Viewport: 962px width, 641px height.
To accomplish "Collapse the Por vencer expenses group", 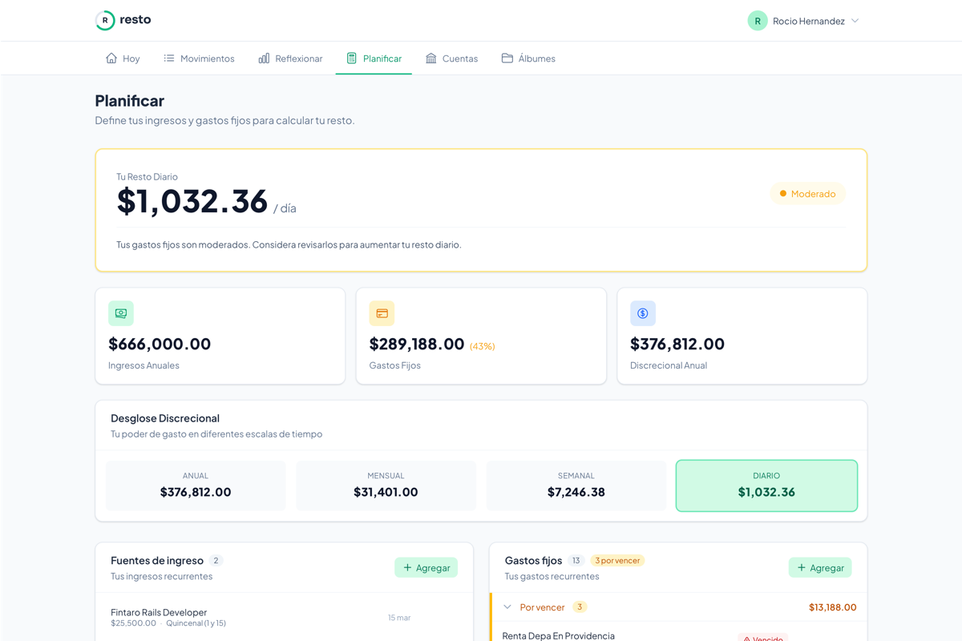I will pos(507,607).
